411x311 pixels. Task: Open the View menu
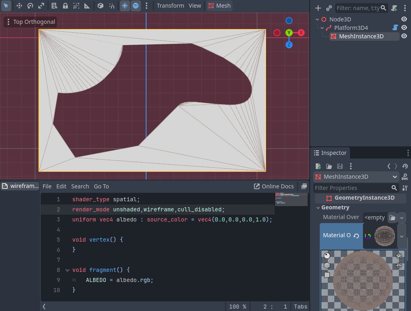[195, 6]
